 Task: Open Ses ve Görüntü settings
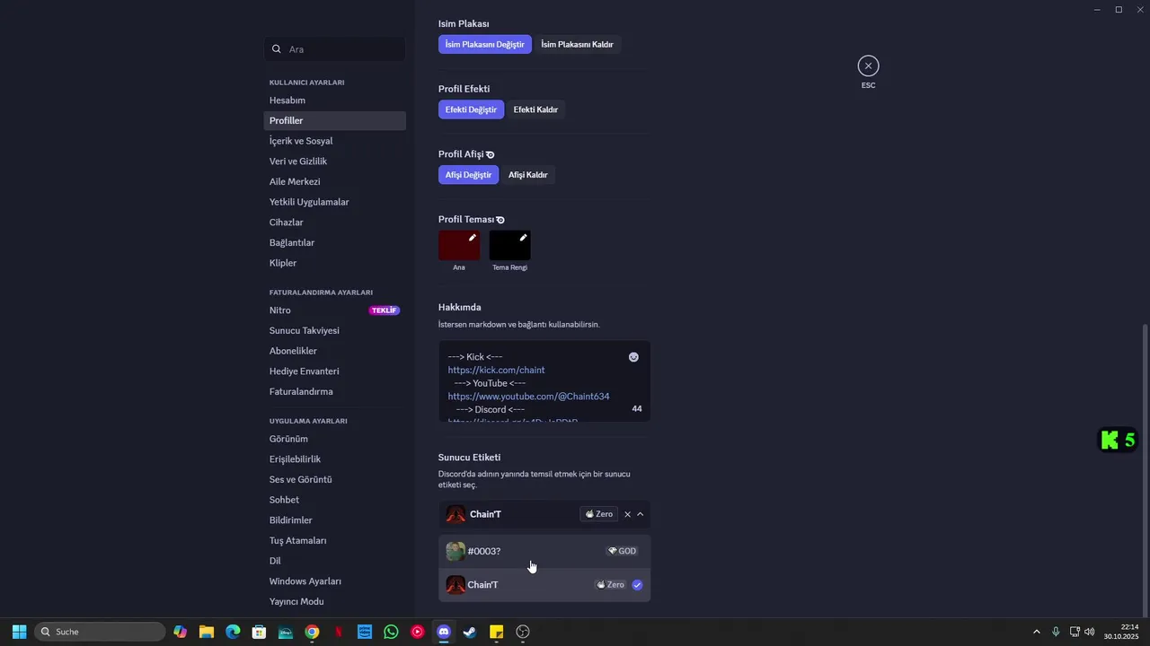tap(335, 480)
